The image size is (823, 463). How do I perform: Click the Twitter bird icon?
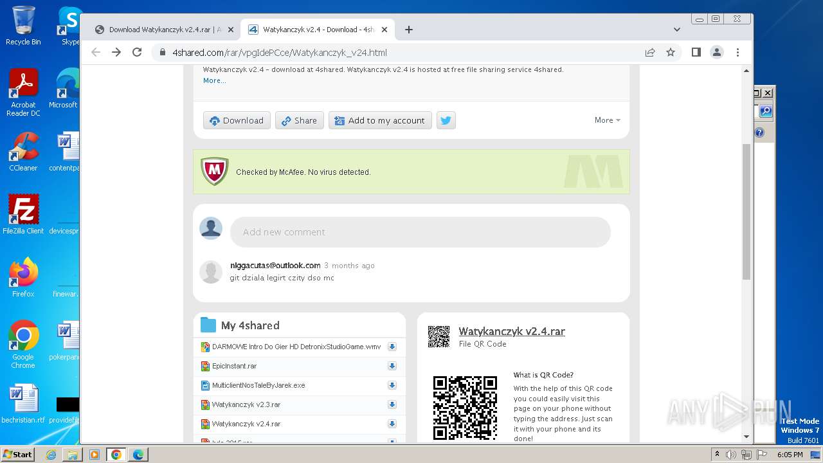[446, 120]
